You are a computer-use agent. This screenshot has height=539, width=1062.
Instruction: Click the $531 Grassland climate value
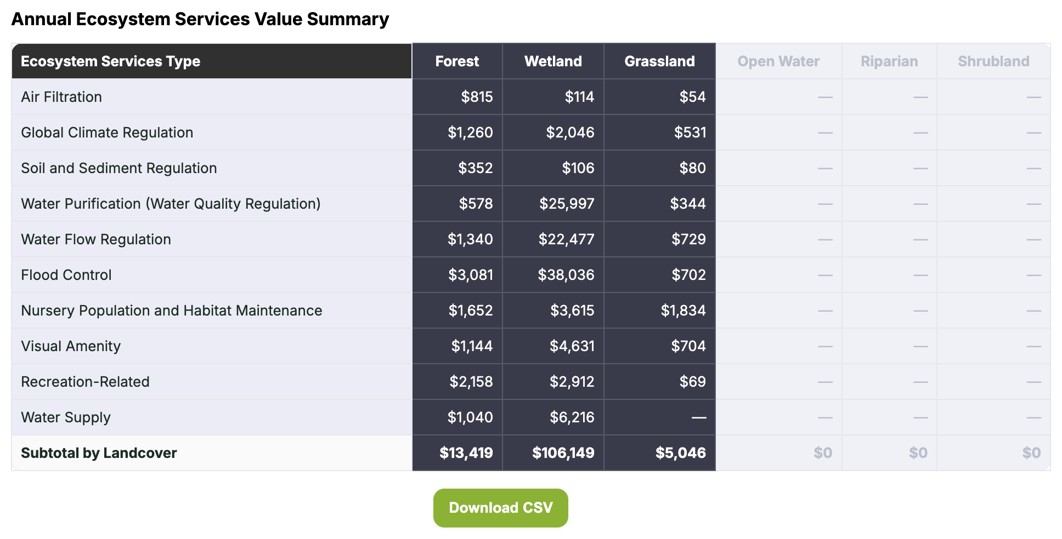[x=690, y=133]
